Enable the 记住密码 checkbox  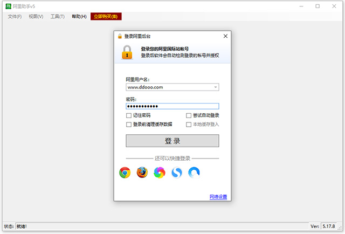129,115
